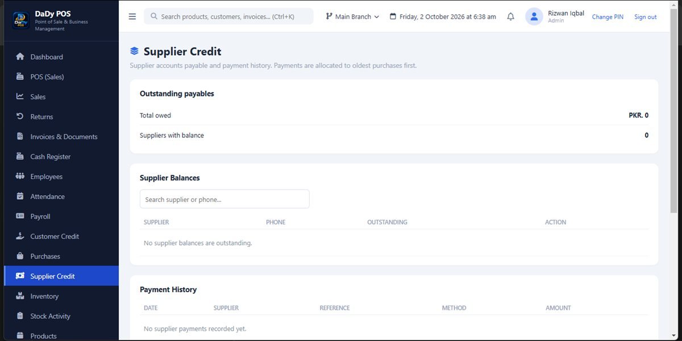This screenshot has width=682, height=341.
Task: Click the SUPPLIER header in Supplier Balances
Action: pyautogui.click(x=156, y=222)
